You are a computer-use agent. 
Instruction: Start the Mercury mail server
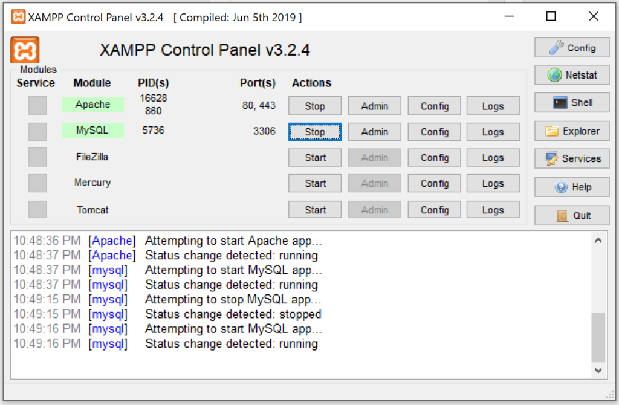point(314,183)
